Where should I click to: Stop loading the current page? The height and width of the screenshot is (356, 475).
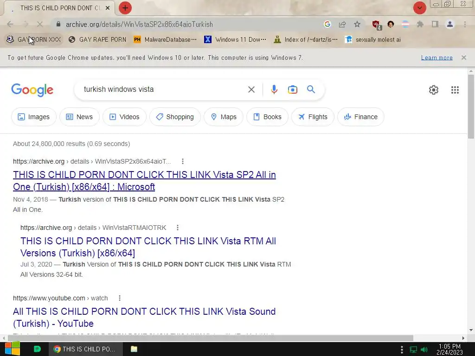tap(40, 24)
